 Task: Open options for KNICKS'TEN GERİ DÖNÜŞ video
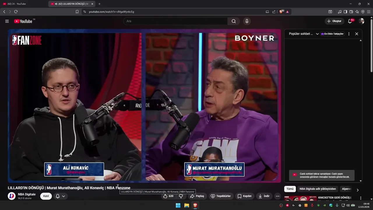tap(360, 198)
